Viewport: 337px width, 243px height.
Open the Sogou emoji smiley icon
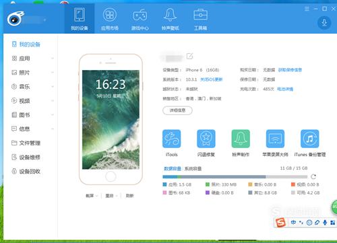[x=309, y=222]
